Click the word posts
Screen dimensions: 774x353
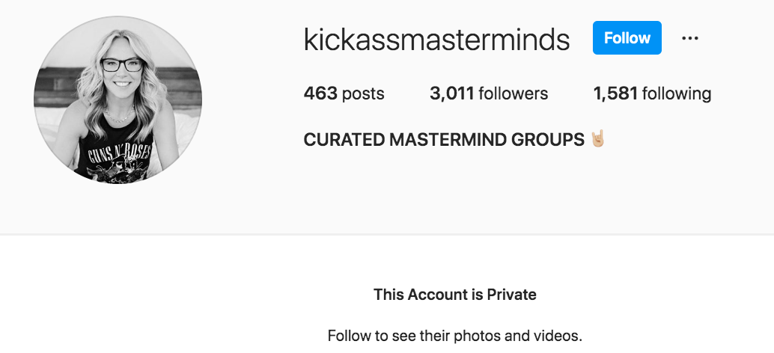coord(363,93)
